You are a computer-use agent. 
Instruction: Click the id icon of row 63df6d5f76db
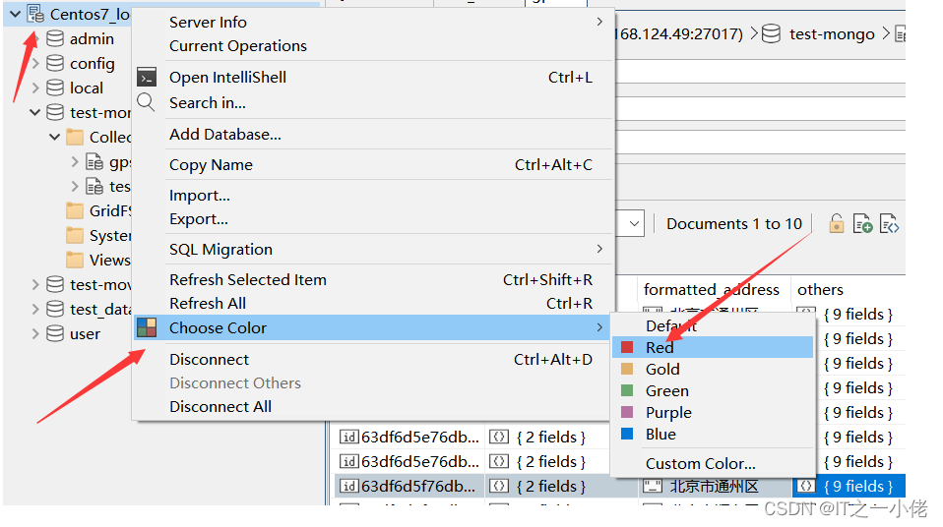349,486
